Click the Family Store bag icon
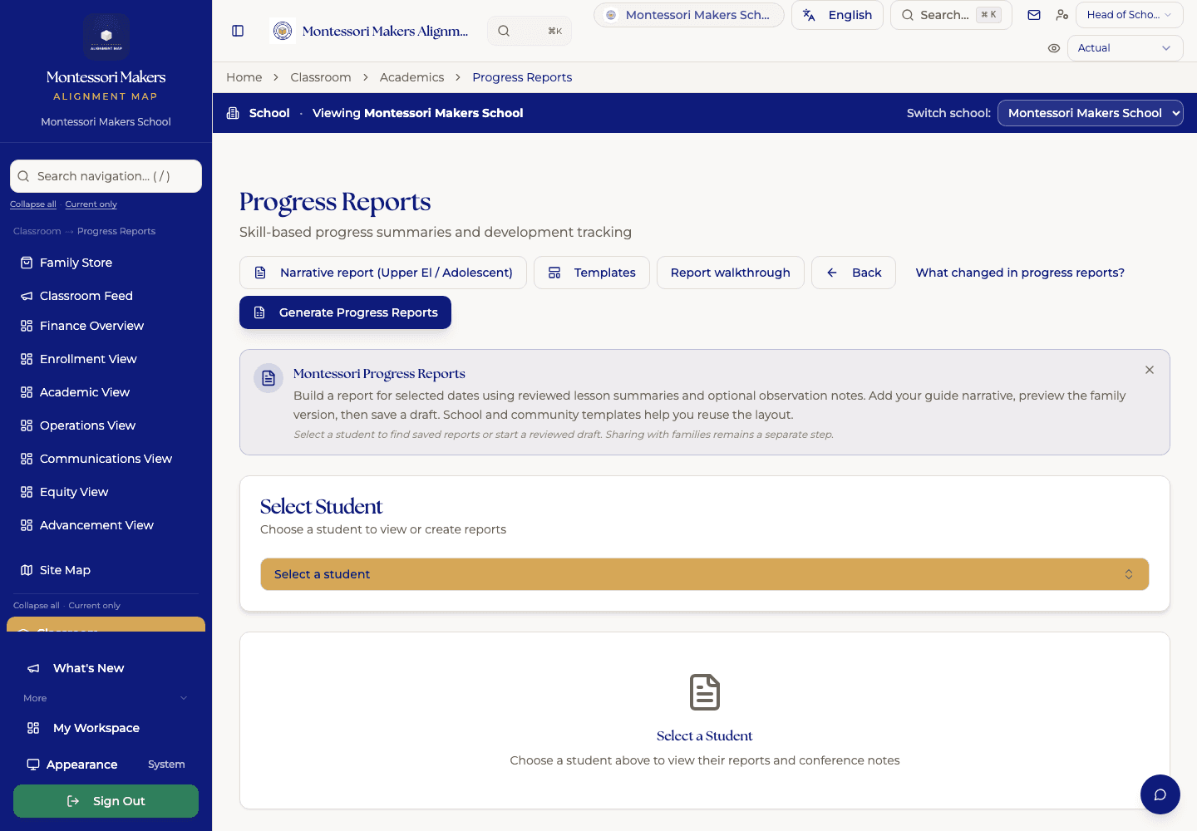1197x831 pixels. pyautogui.click(x=27, y=263)
